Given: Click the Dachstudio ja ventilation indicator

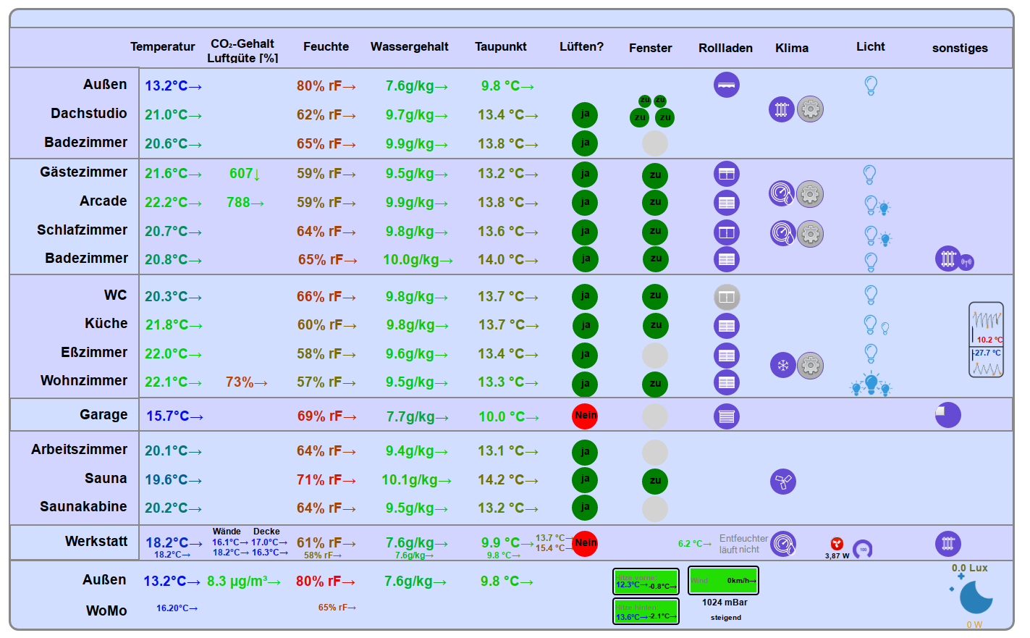Looking at the screenshot, I should [x=585, y=114].
